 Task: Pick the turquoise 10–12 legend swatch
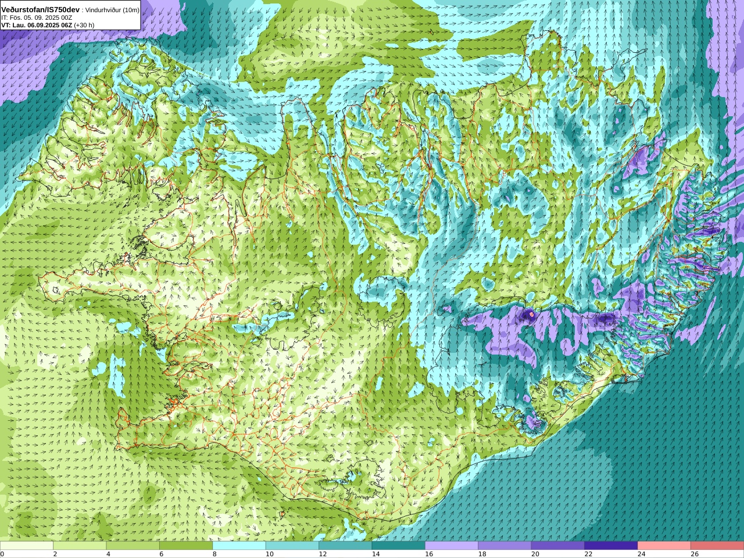[292, 546]
